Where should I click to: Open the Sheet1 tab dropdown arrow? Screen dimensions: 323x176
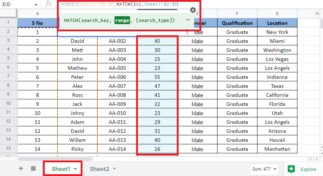point(75,169)
